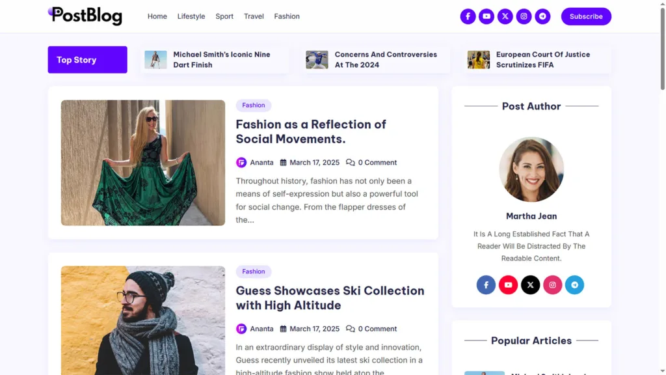The image size is (666, 375).
Task: Open Concerns And Controversies At The 2024 story
Action: click(x=386, y=59)
